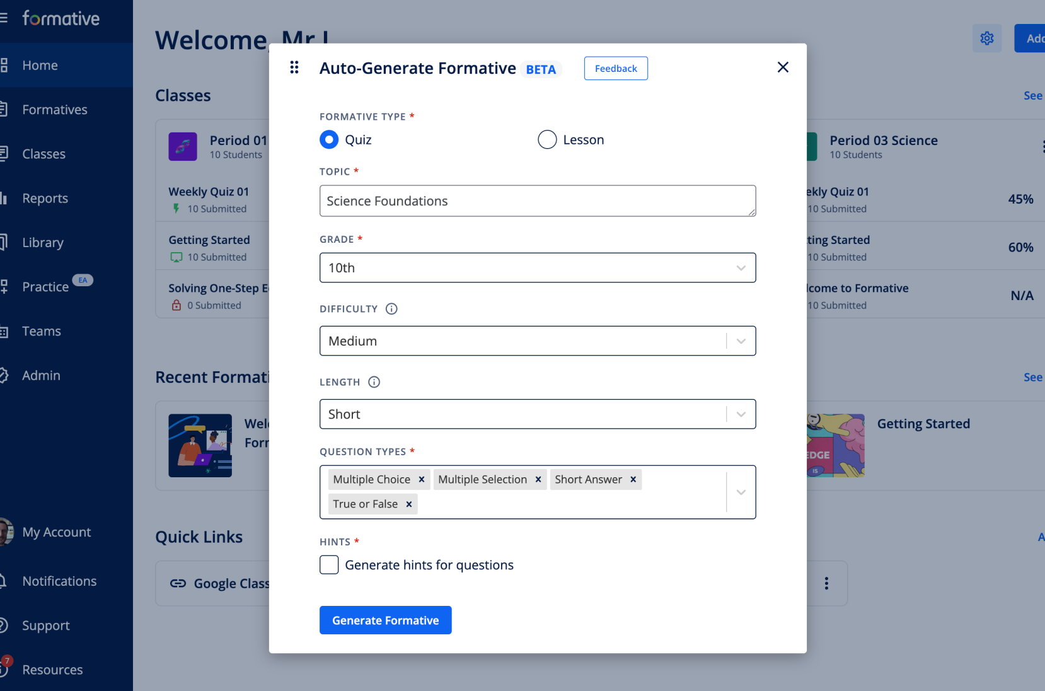The height and width of the screenshot is (691, 1045).
Task: Enable Generate hints for questions checkbox
Action: [x=329, y=565]
